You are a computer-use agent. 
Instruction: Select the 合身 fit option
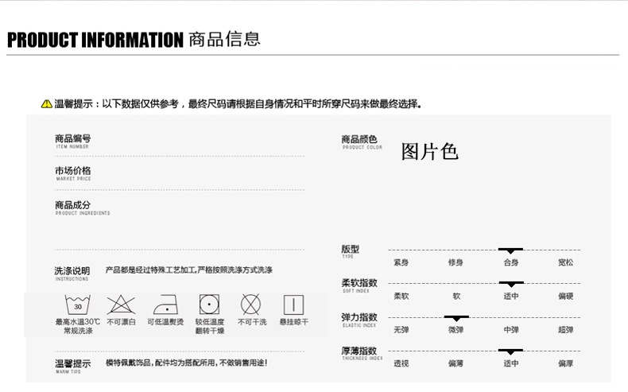coord(511,262)
